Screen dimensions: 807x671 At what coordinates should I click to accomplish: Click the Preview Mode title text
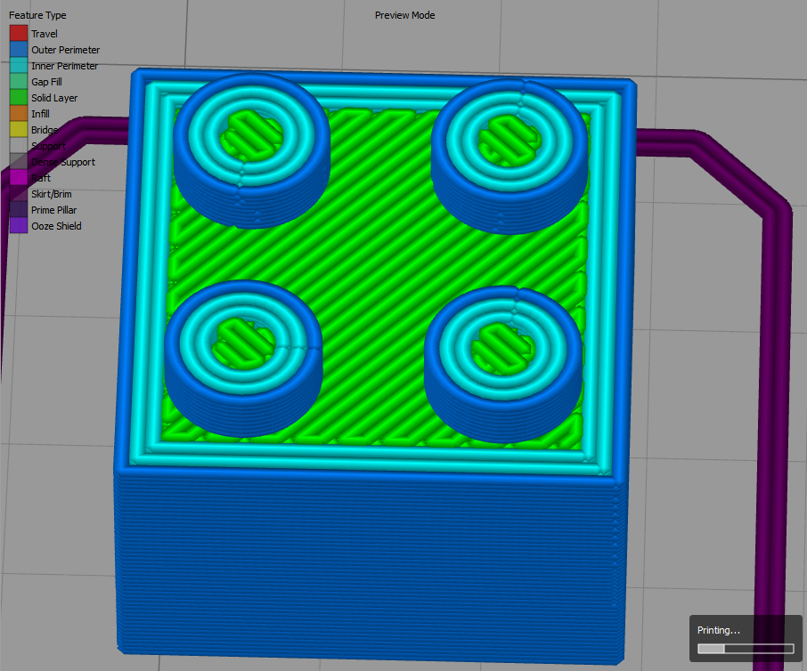pyautogui.click(x=404, y=15)
